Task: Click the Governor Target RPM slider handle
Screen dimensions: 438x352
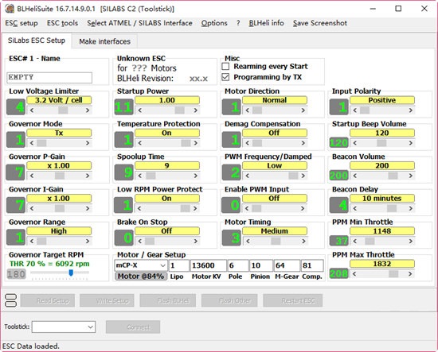Action: pyautogui.click(x=71, y=273)
